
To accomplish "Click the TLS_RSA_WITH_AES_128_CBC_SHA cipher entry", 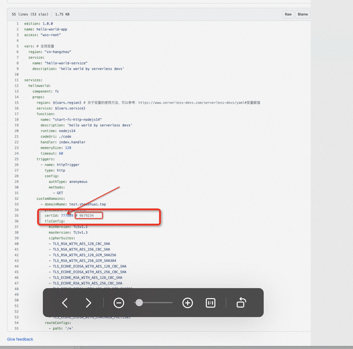I will (81, 244).
